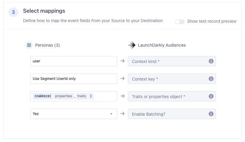
Task: Click the LaunchDarkly Audiences logo icon
Action: pos(132,45)
